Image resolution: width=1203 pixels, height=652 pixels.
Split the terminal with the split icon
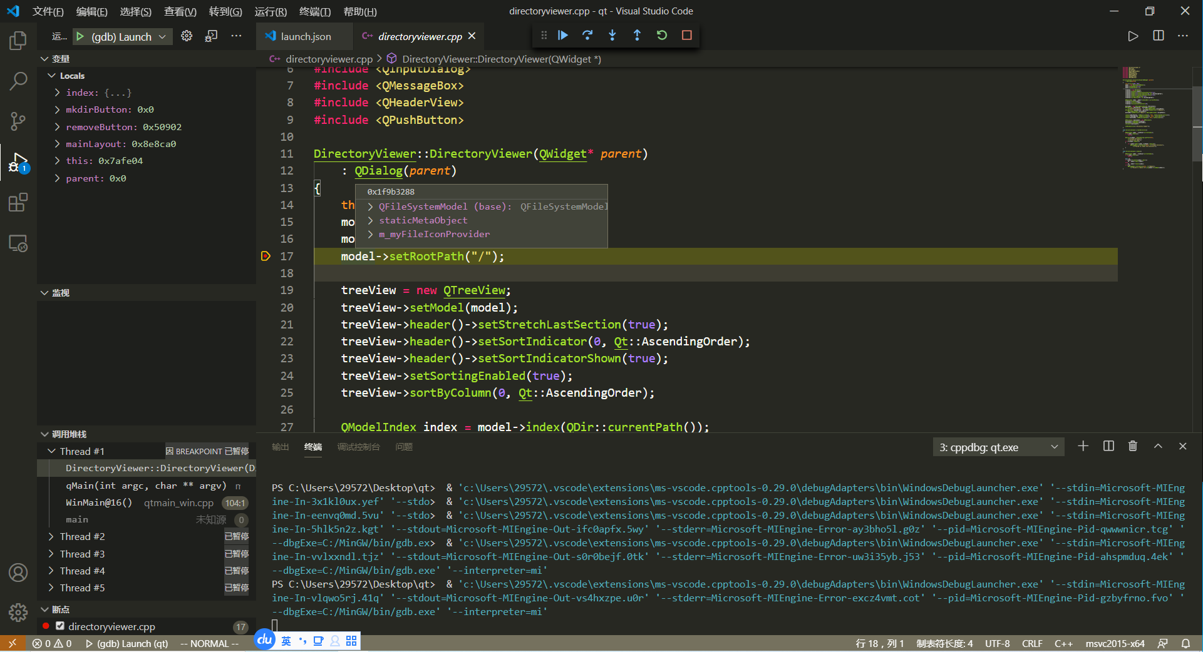1108,446
